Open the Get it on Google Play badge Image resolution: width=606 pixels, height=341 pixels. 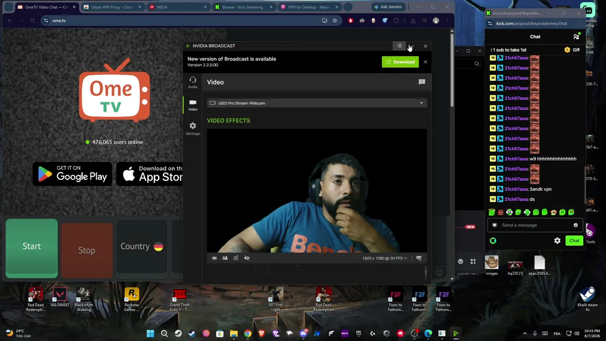click(x=72, y=174)
